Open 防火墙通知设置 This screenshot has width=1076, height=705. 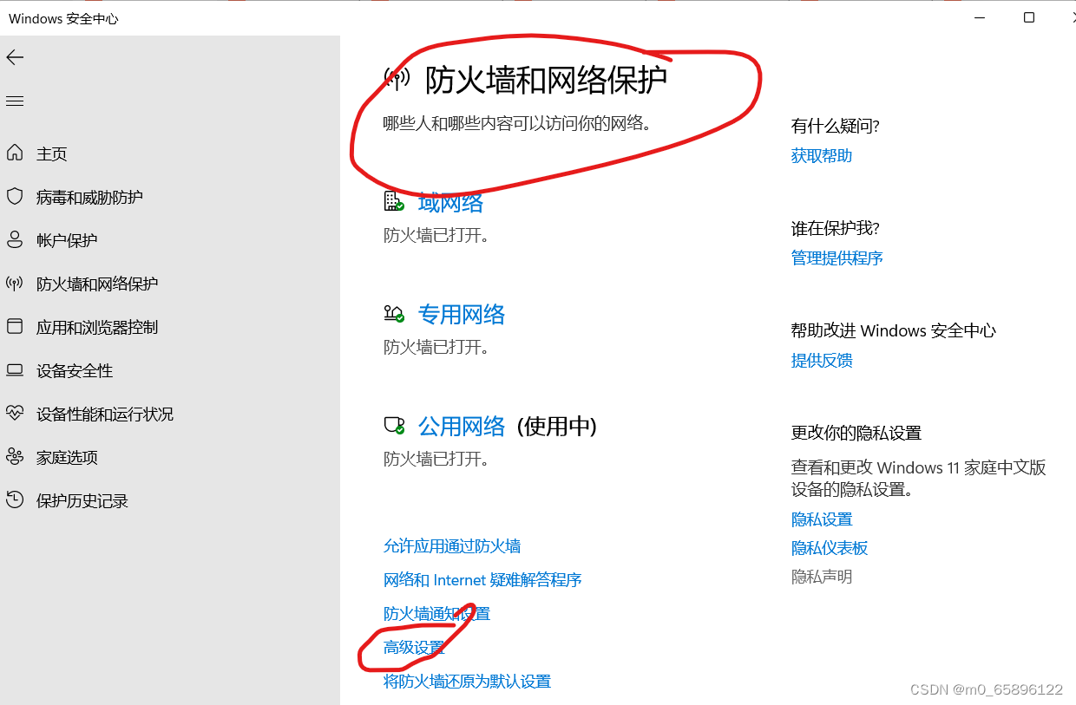[x=436, y=613]
